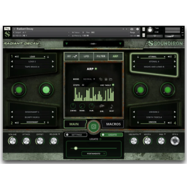Click the portamento slider handle
The image size is (187, 187).
(76, 148)
